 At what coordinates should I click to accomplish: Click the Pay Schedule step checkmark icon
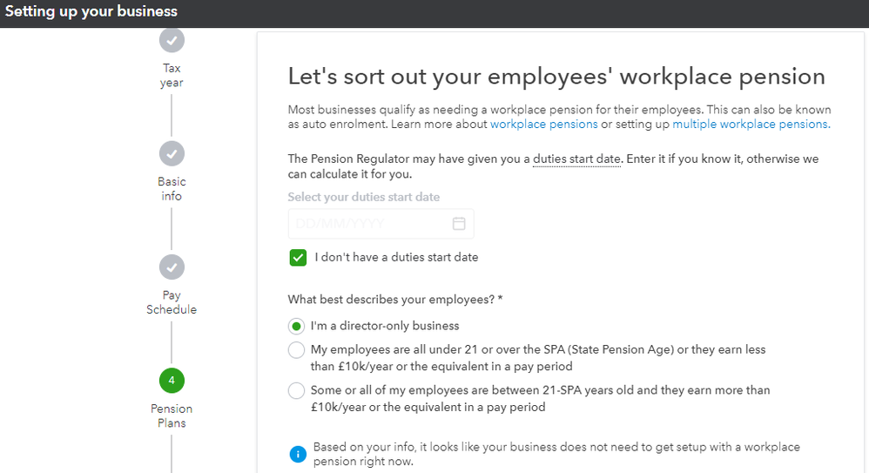coord(172,267)
